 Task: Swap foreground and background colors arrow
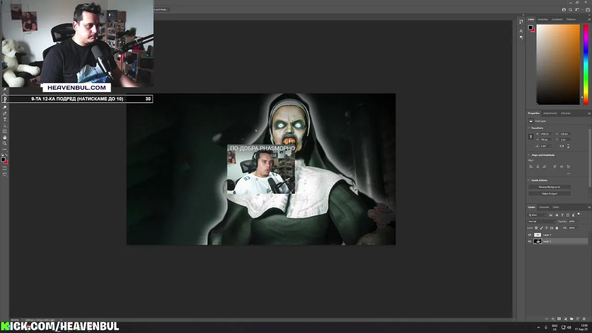pyautogui.click(x=6, y=155)
